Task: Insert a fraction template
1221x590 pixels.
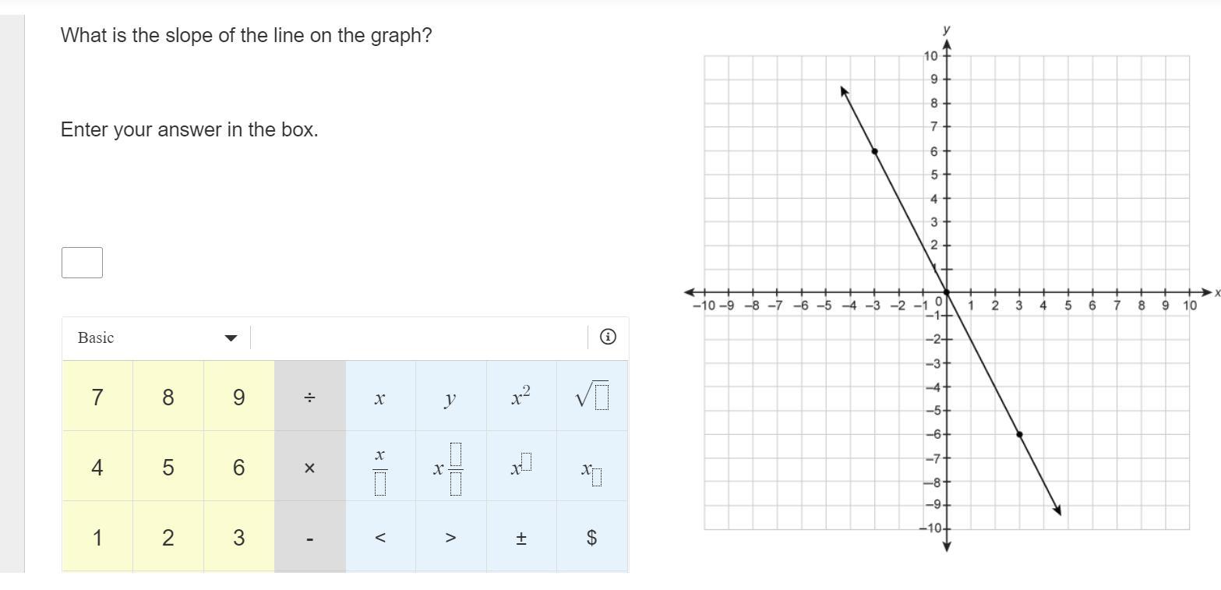Action: [380, 468]
